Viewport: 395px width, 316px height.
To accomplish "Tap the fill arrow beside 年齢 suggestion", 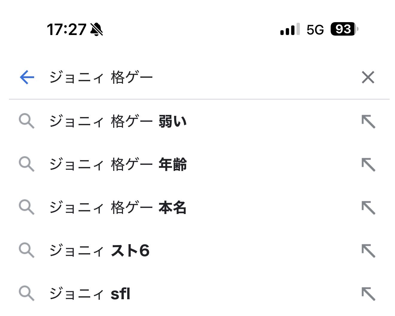I will tap(368, 165).
